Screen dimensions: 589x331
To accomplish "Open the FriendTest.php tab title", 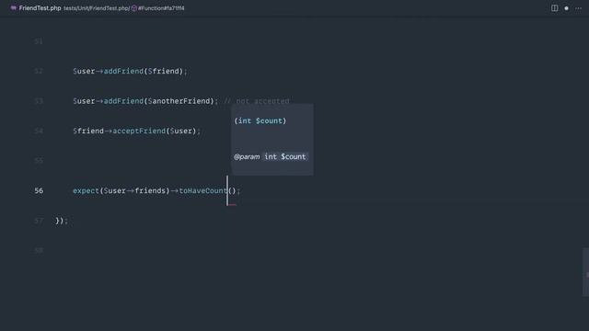I will (40, 8).
